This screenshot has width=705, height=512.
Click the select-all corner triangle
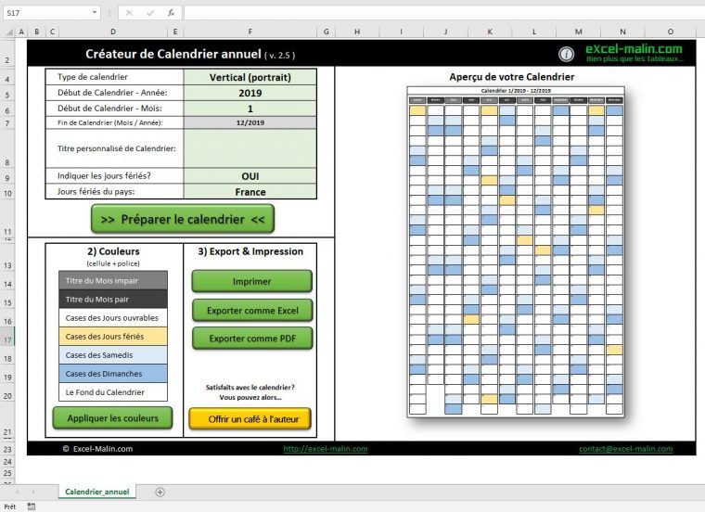pos(8,32)
